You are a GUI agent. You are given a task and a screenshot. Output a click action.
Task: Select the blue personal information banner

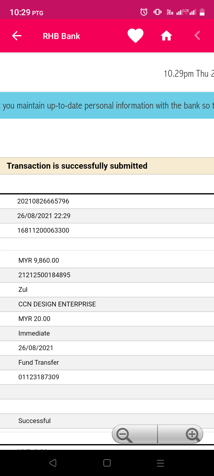pyautogui.click(x=107, y=106)
